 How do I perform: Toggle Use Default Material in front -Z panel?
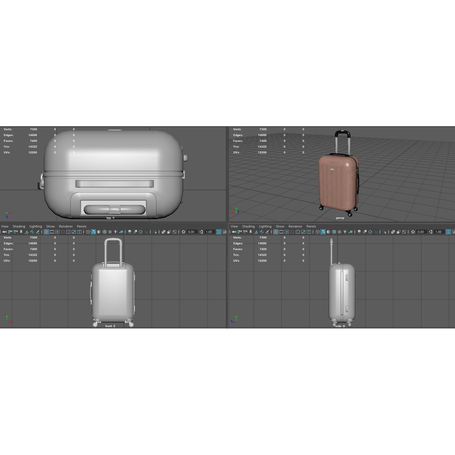click(x=99, y=232)
